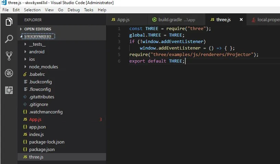Click the JS icon on three.js tab
Image resolution: width=280 pixels, height=164 pixels.
(212, 19)
